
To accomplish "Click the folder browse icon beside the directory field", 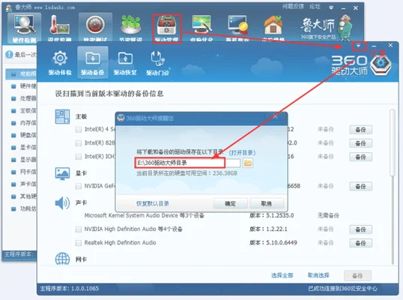I will pos(248,163).
